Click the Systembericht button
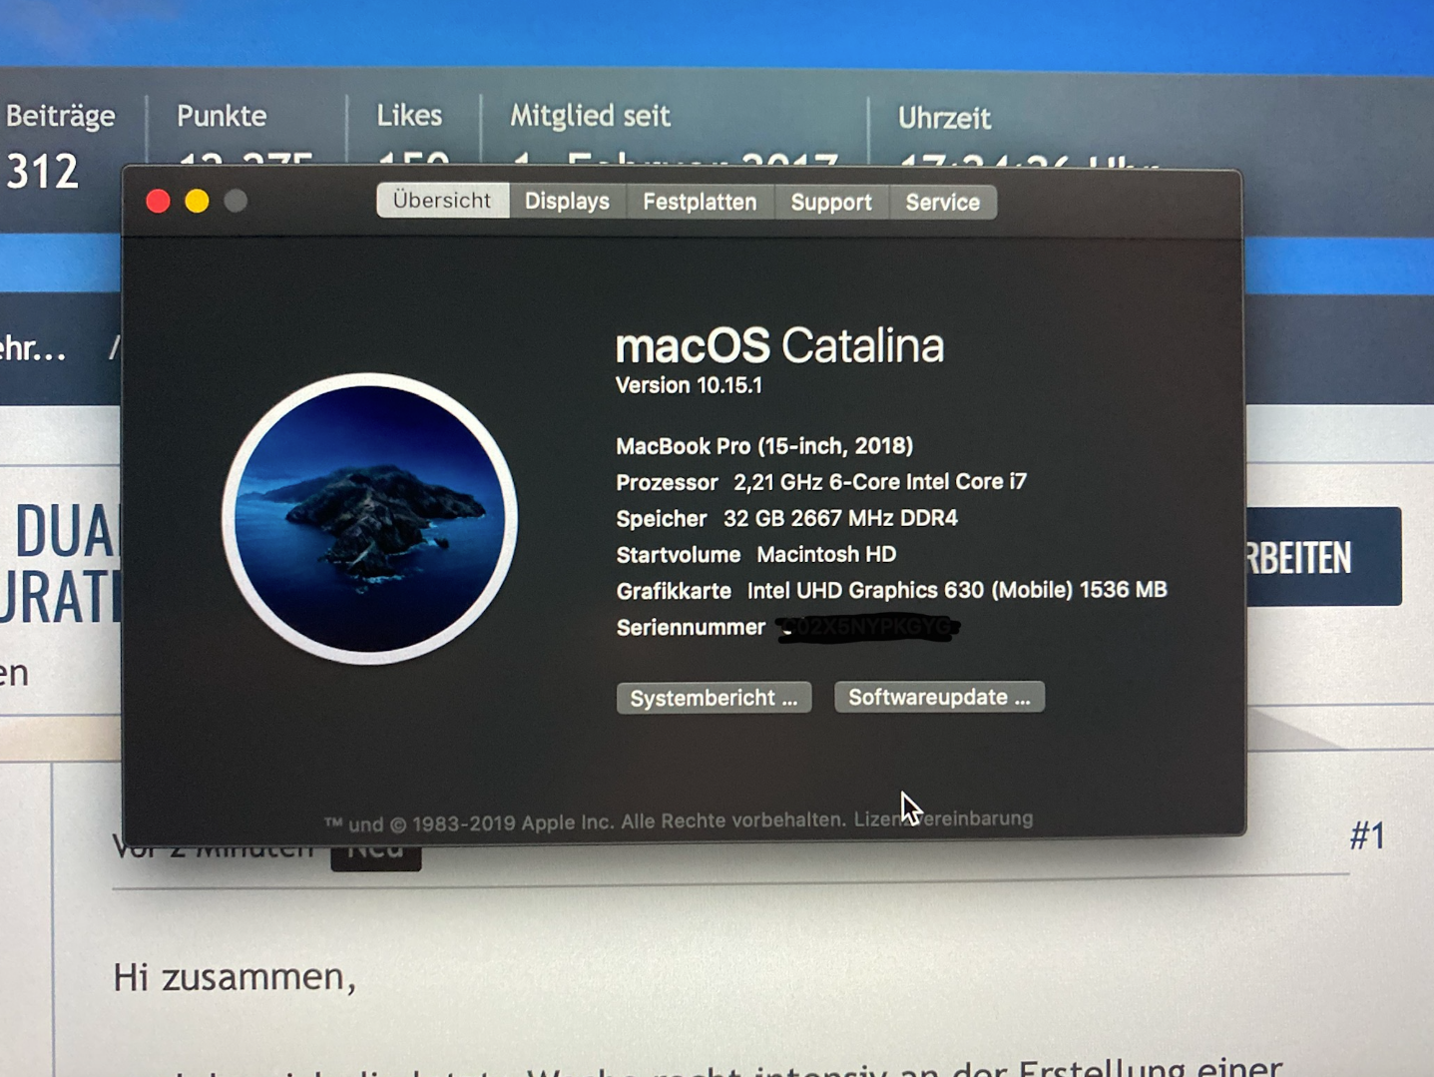Image resolution: width=1434 pixels, height=1077 pixels. pyautogui.click(x=714, y=698)
